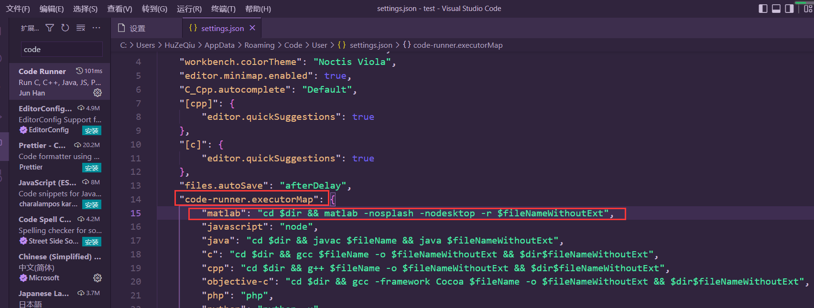
Task: Select Japanese Language Pack entry
Action: (x=60, y=298)
